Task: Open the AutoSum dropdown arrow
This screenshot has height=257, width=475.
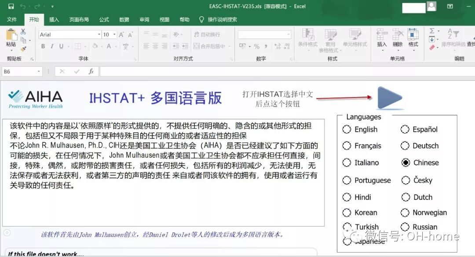Action: click(x=438, y=31)
